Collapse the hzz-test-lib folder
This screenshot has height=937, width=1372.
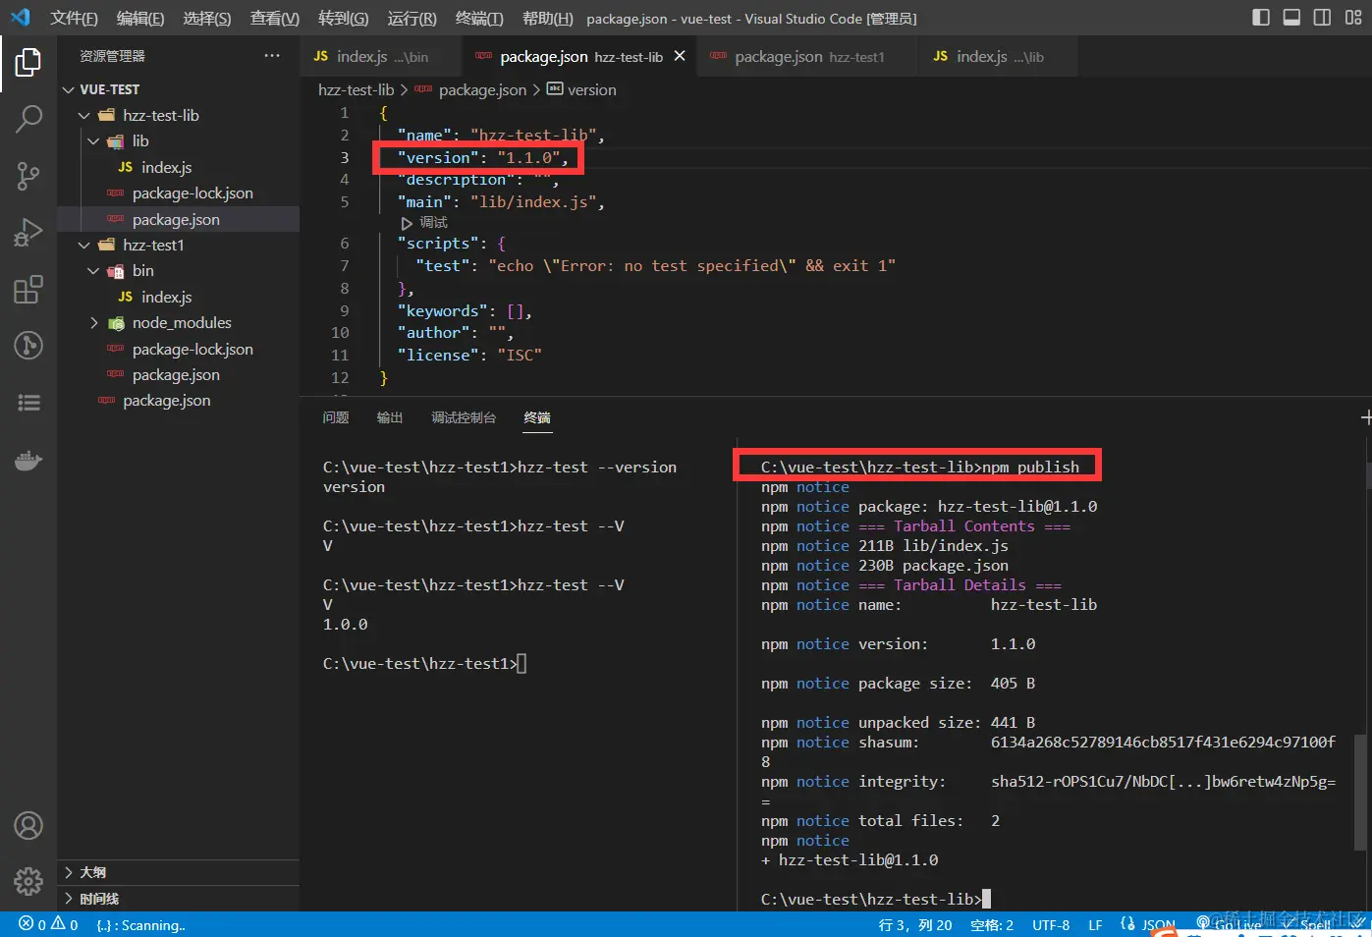point(84,116)
